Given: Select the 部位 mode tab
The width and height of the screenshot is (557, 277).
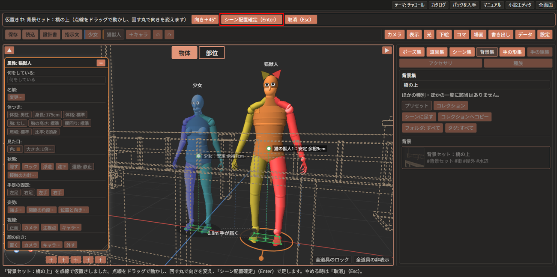Looking at the screenshot, I should 212,53.
